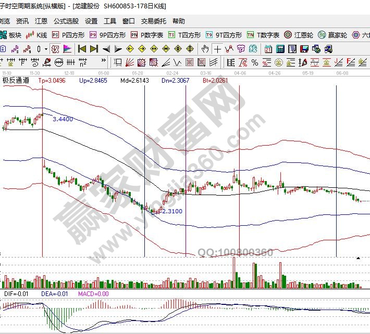The image size is (370, 334).
Task: Click small triangle above volume panel
Action: [359, 258]
